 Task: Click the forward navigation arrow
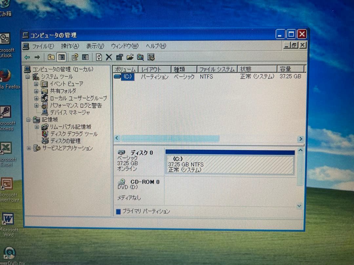click(x=38, y=57)
